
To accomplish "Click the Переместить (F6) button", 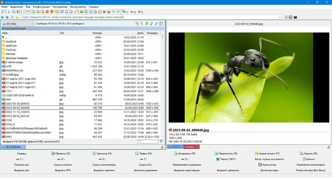I will [226, 154].
